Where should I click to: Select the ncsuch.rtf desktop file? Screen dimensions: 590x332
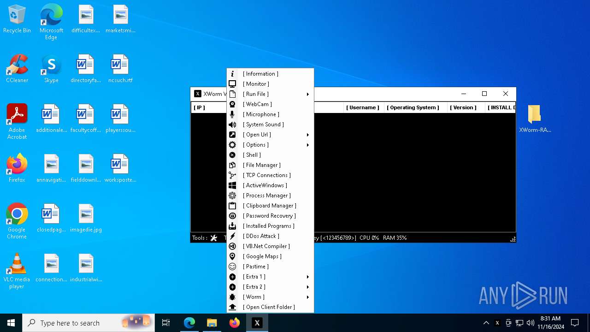120,69
